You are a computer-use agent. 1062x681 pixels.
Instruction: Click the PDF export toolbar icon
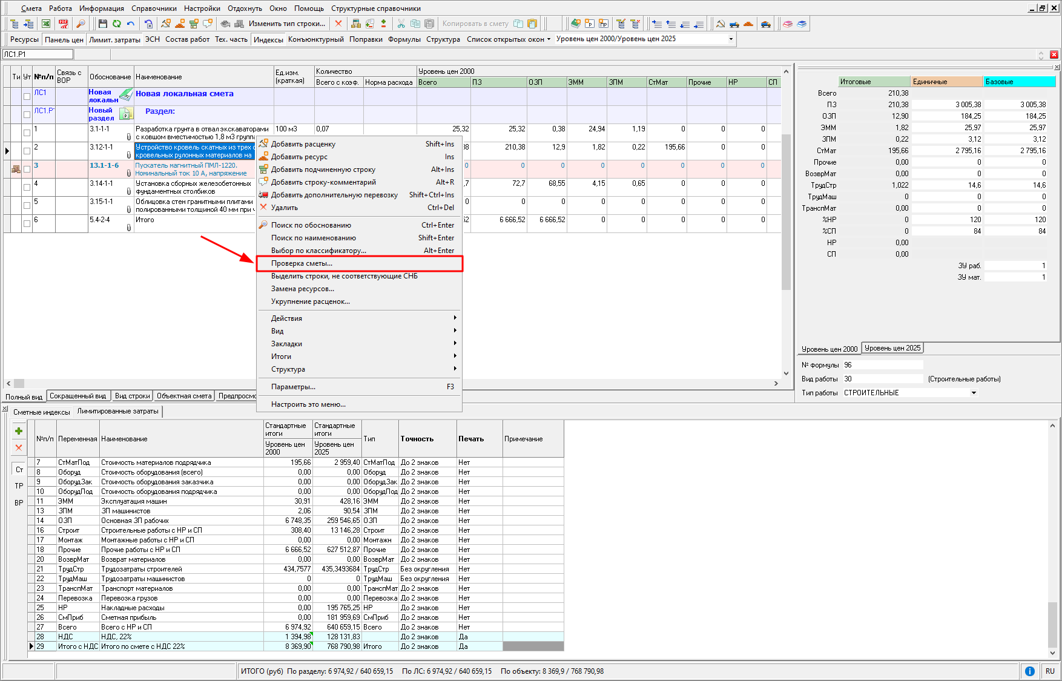(63, 24)
